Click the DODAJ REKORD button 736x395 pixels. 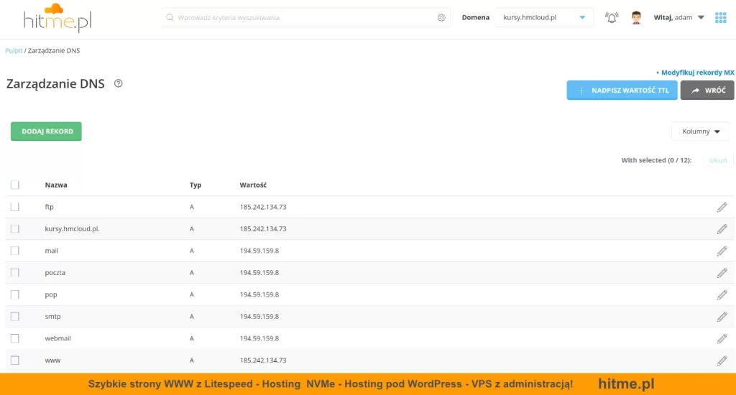[x=46, y=131]
